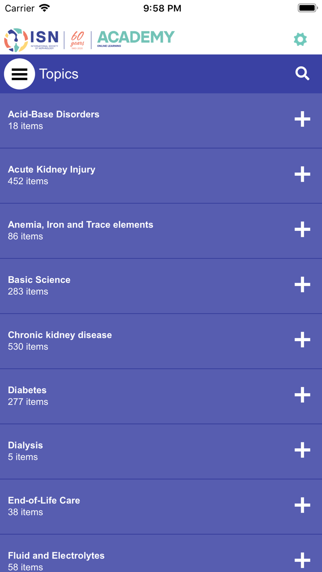This screenshot has width=322, height=572.
Task: Open the hamburger menu
Action: 19,74
